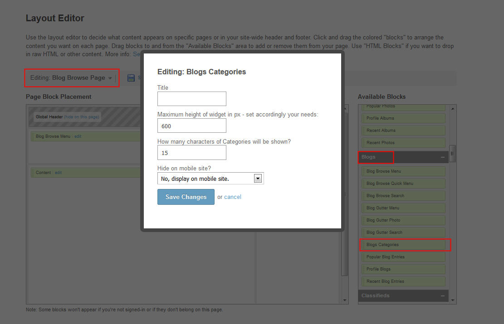Viewport: 504px width, 324px height.
Task: Click the cancel link
Action: (233, 197)
